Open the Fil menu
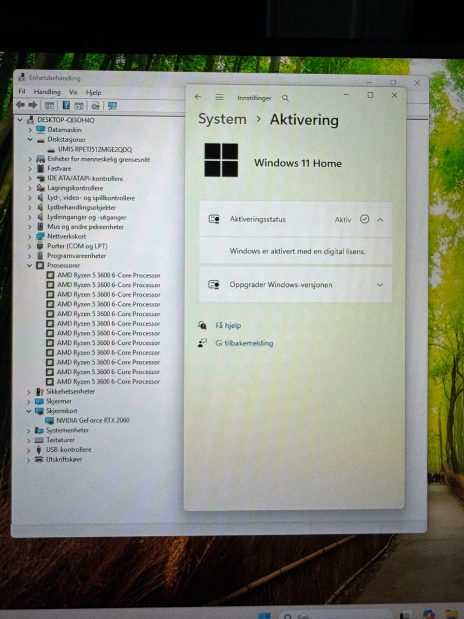The height and width of the screenshot is (619, 464). click(22, 91)
